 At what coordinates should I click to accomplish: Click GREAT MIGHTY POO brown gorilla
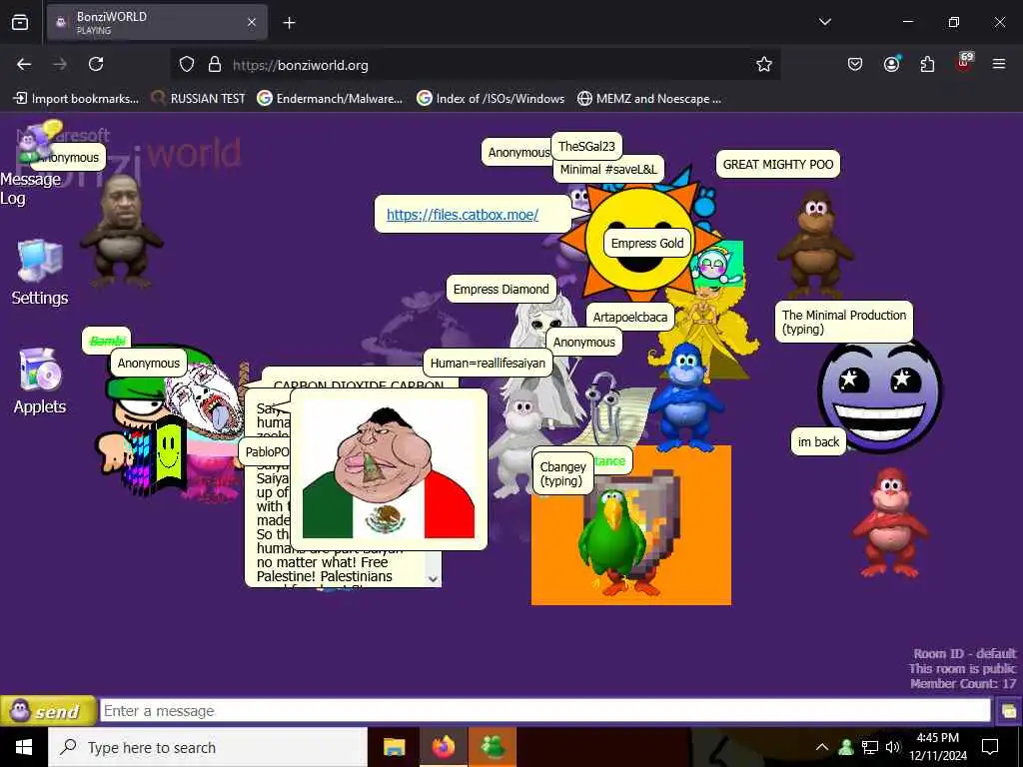(x=813, y=243)
